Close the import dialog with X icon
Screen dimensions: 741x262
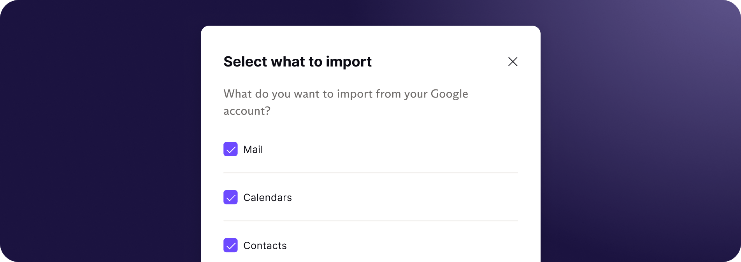click(x=513, y=61)
